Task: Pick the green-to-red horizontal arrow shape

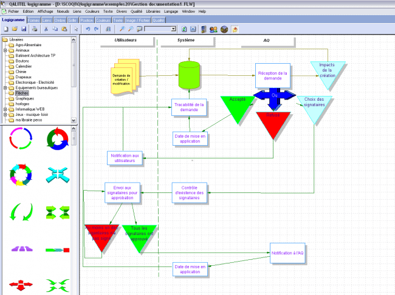Action: tap(58, 250)
